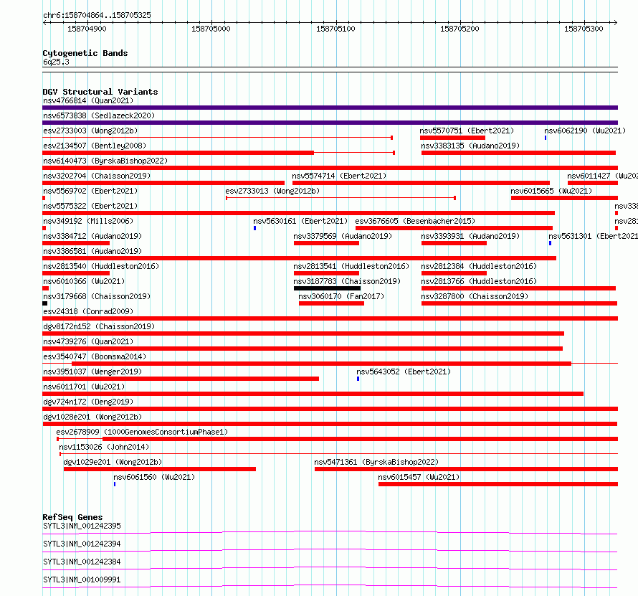Screen dimensions: 638x596
Task: Click the 158705000 ruler position
Action: (x=211, y=29)
